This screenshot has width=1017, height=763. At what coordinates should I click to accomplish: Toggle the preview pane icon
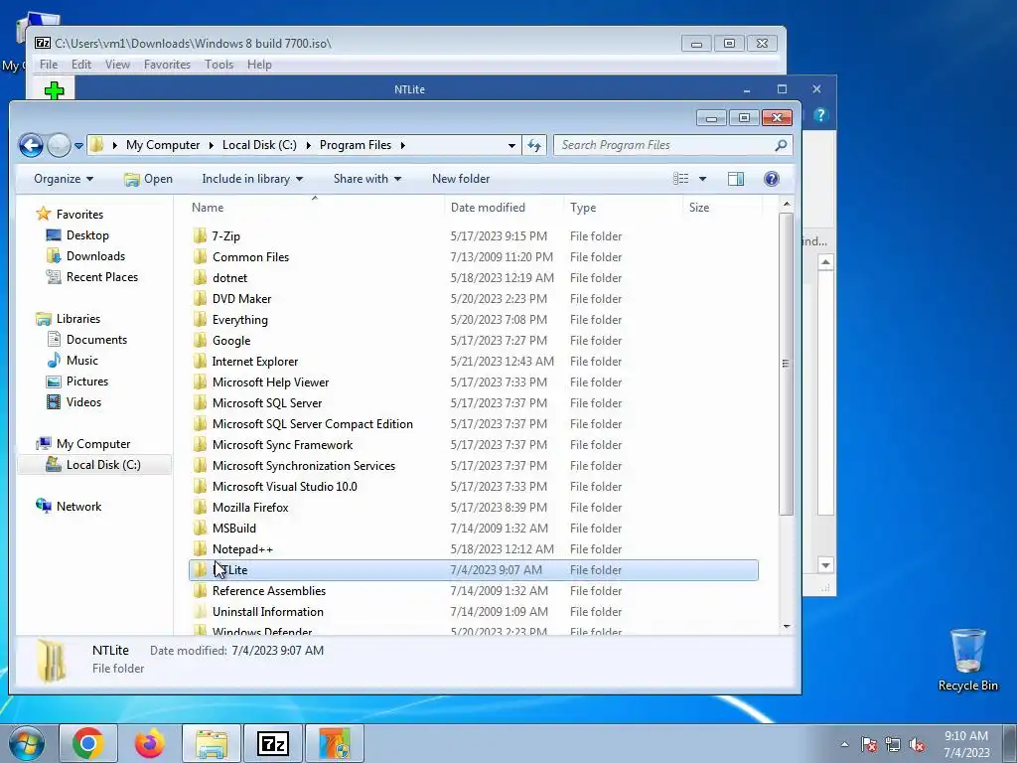point(736,179)
